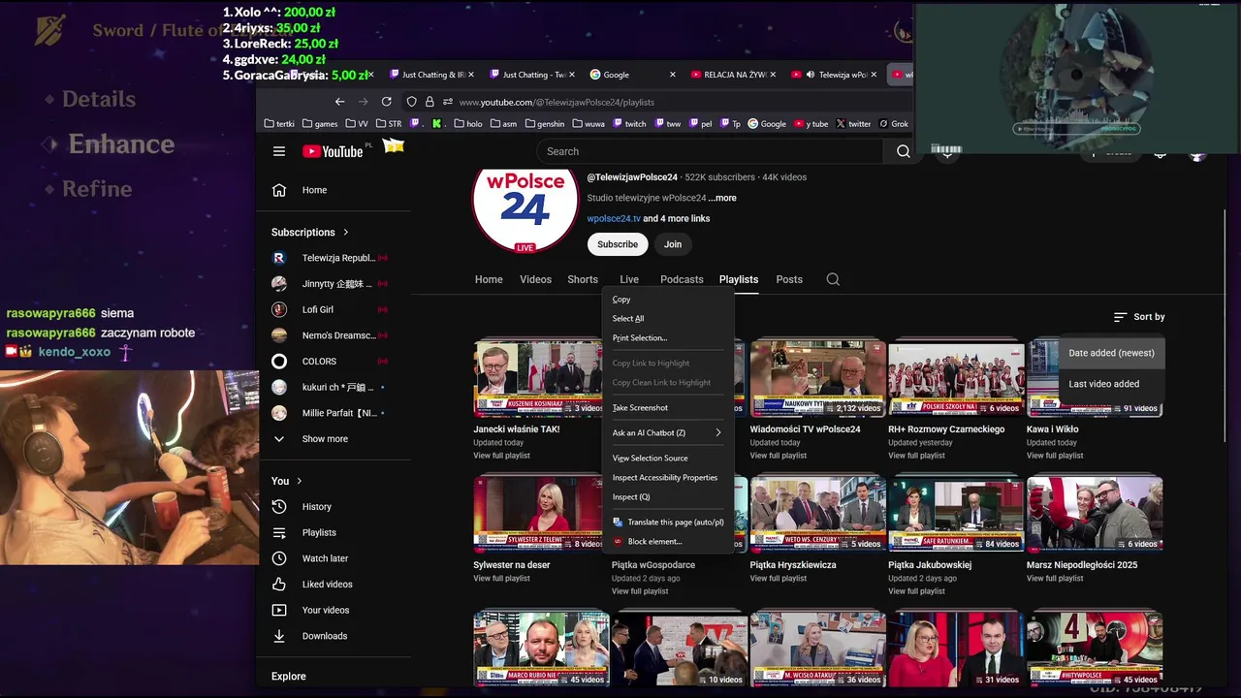Image resolution: width=1241 pixels, height=698 pixels.
Task: Click the search magnifier button
Action: 904,151
